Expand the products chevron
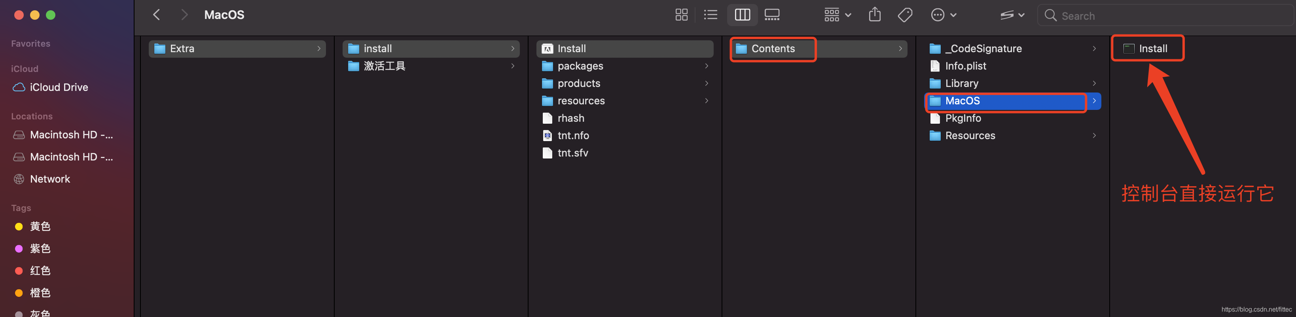The width and height of the screenshot is (1296, 317). tap(707, 83)
